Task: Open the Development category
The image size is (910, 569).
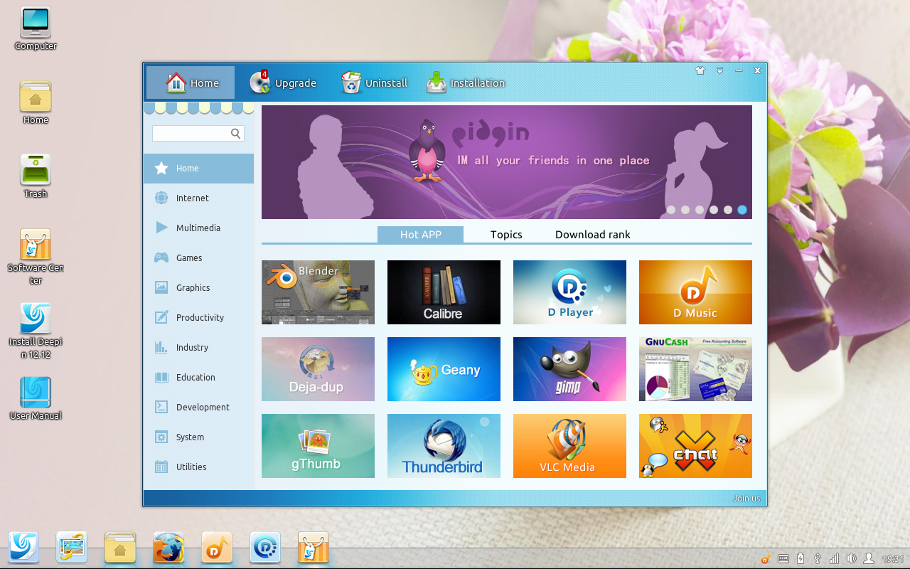Action: coord(198,408)
